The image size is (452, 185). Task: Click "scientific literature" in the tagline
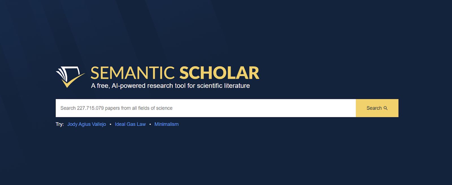point(223,86)
